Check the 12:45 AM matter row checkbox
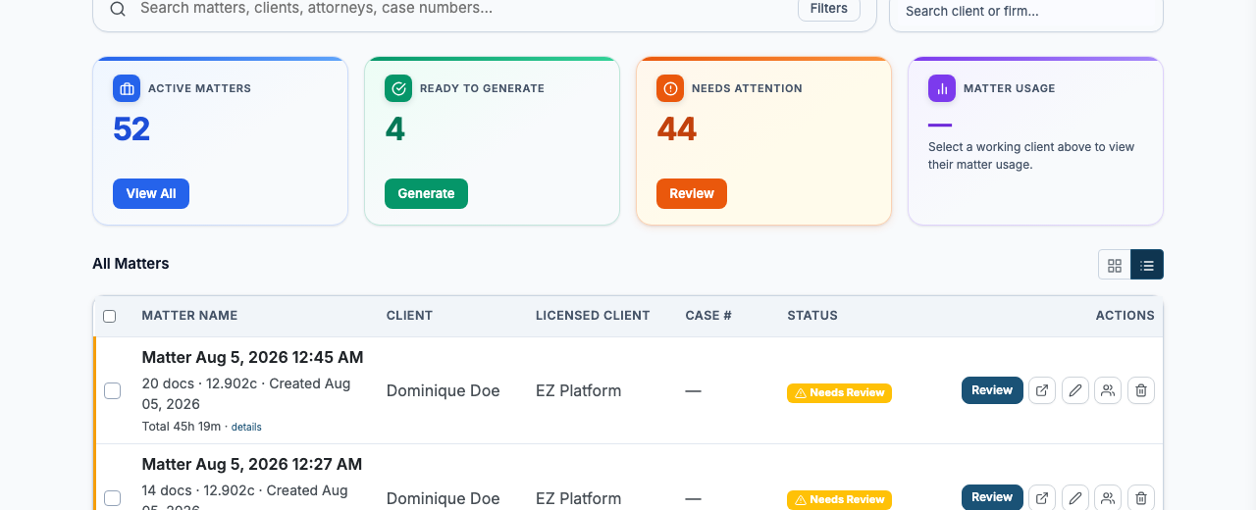The height and width of the screenshot is (510, 1256). [112, 390]
